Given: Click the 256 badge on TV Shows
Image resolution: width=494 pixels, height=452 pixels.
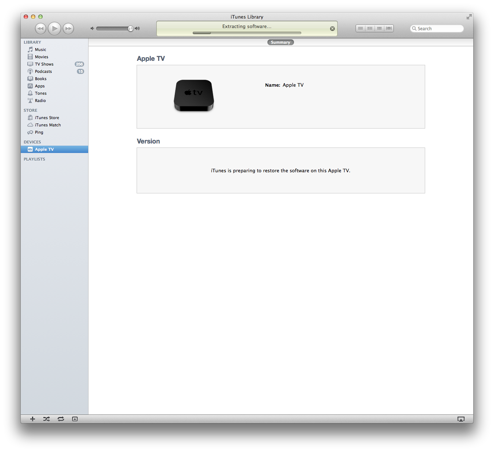Looking at the screenshot, I should point(79,64).
